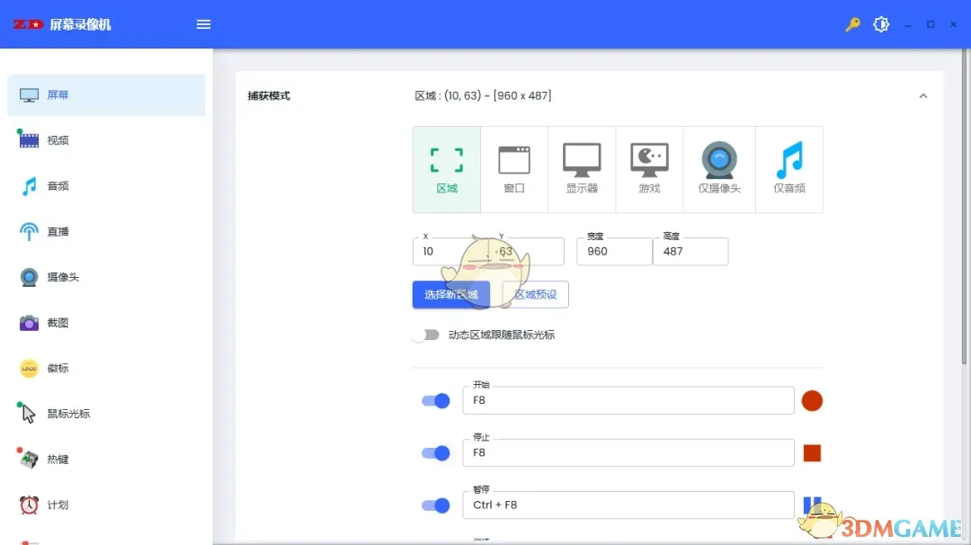The image size is (971, 545).
Task: Click the Width (宽度) input field
Action: point(614,252)
